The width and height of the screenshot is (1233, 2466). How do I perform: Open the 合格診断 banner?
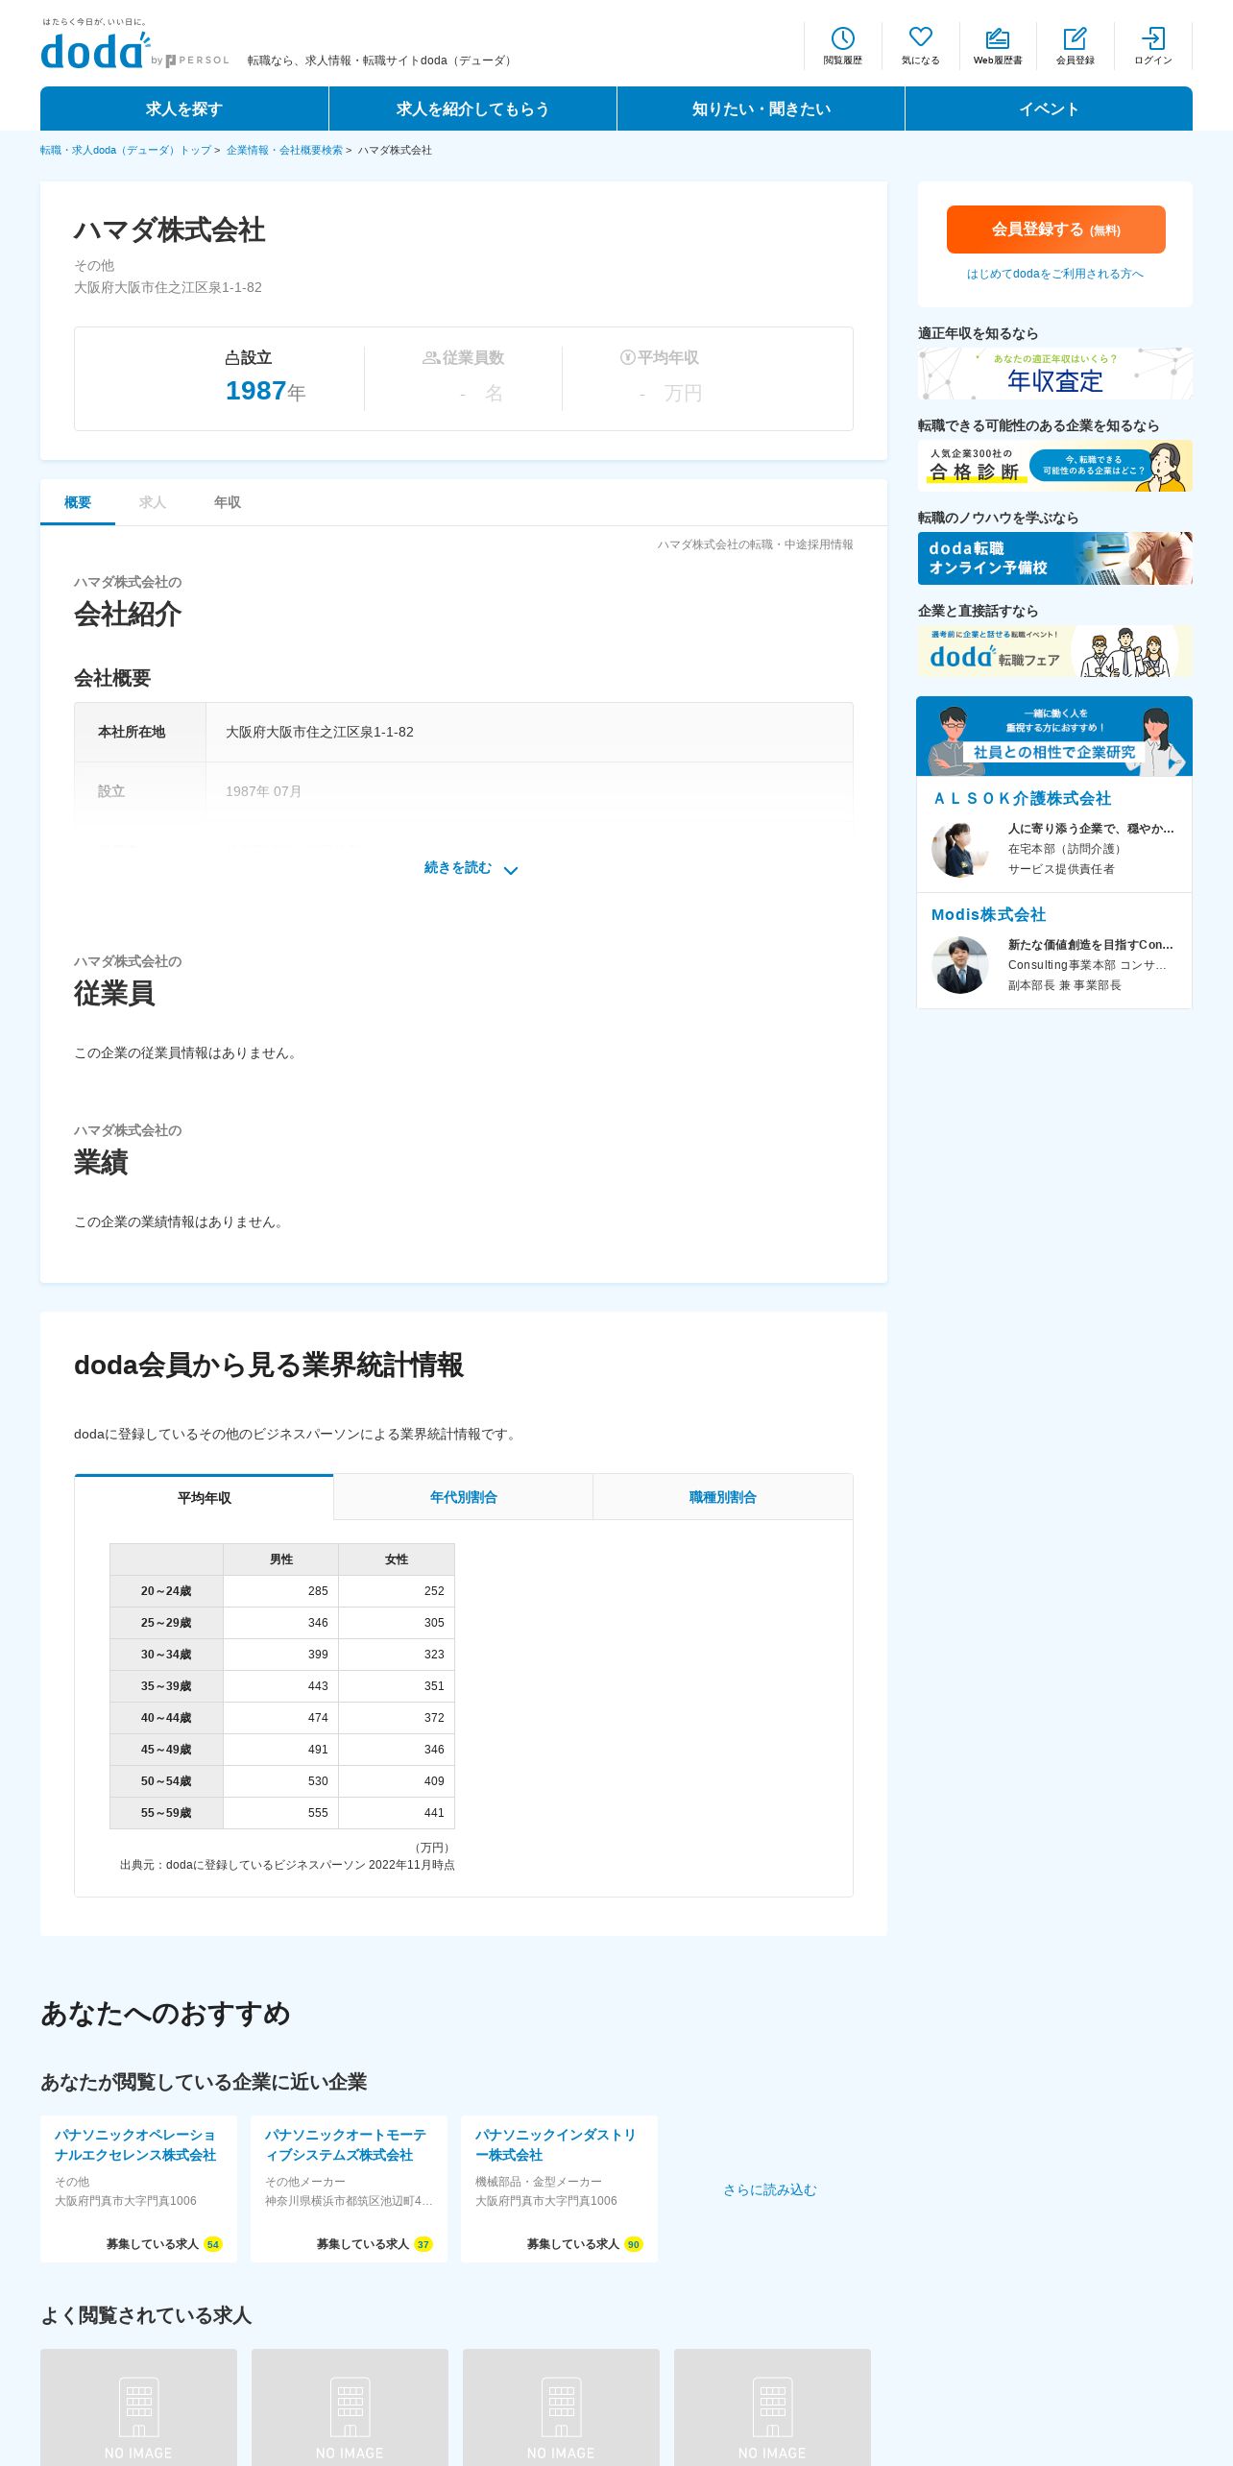pos(1055,466)
